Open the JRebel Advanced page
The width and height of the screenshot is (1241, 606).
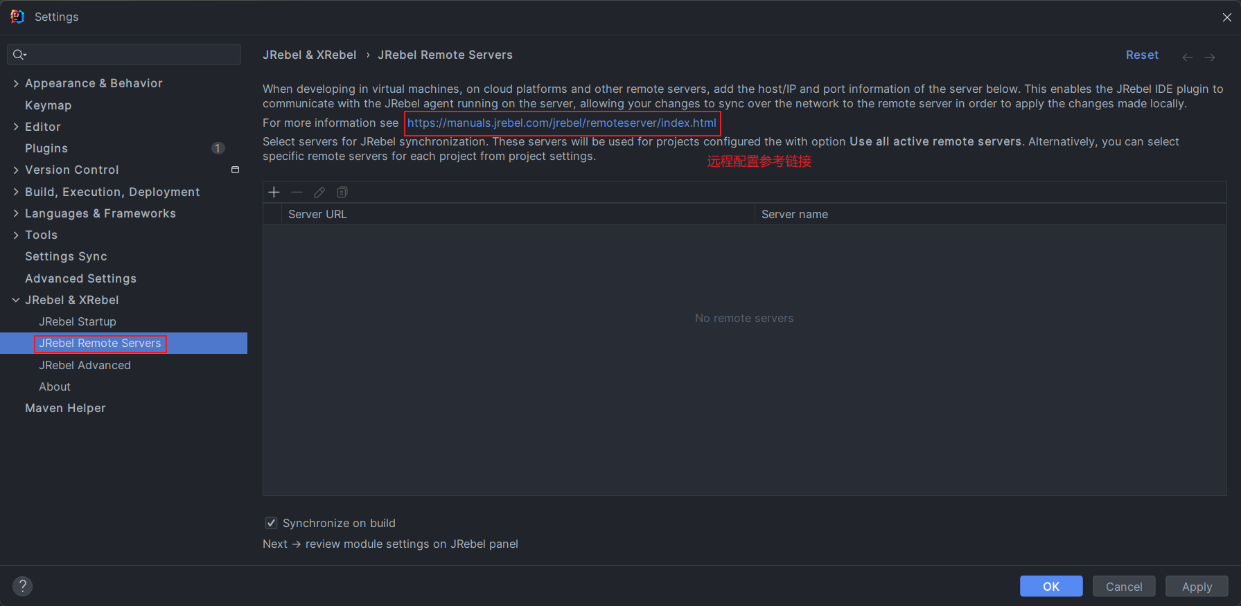coord(85,365)
